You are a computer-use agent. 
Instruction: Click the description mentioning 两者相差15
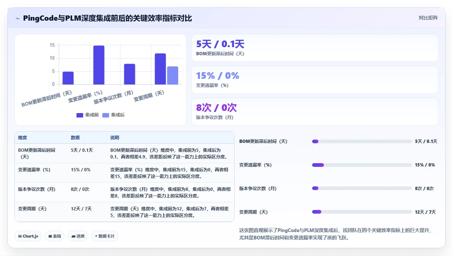point(170,173)
